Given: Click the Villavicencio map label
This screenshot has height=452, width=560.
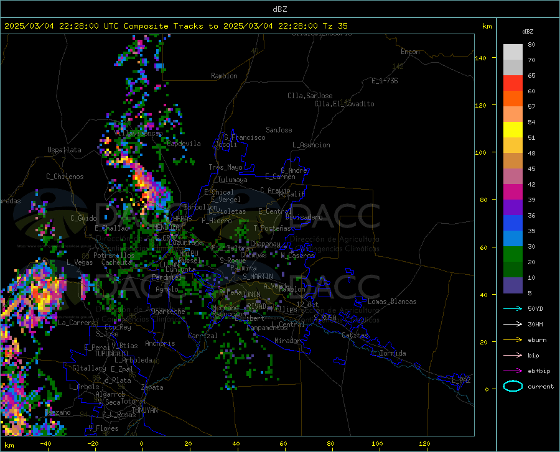Looking at the screenshot, I should click(139, 133).
